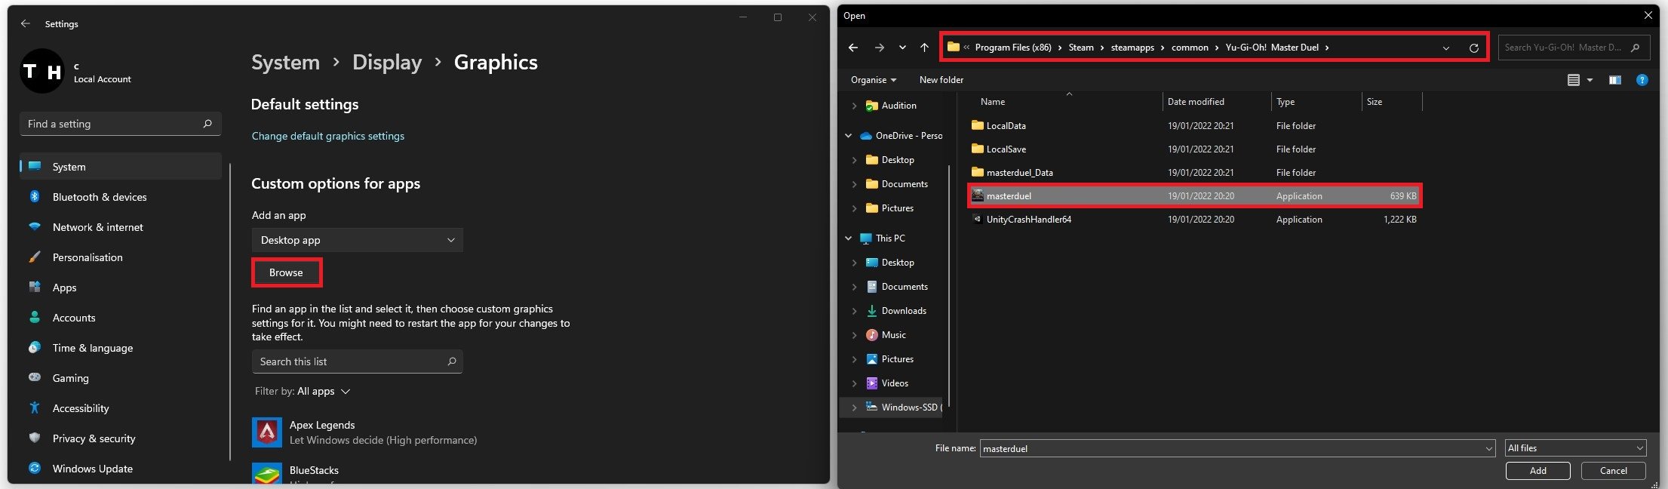
Task: Click the Search this list field
Action: click(349, 361)
